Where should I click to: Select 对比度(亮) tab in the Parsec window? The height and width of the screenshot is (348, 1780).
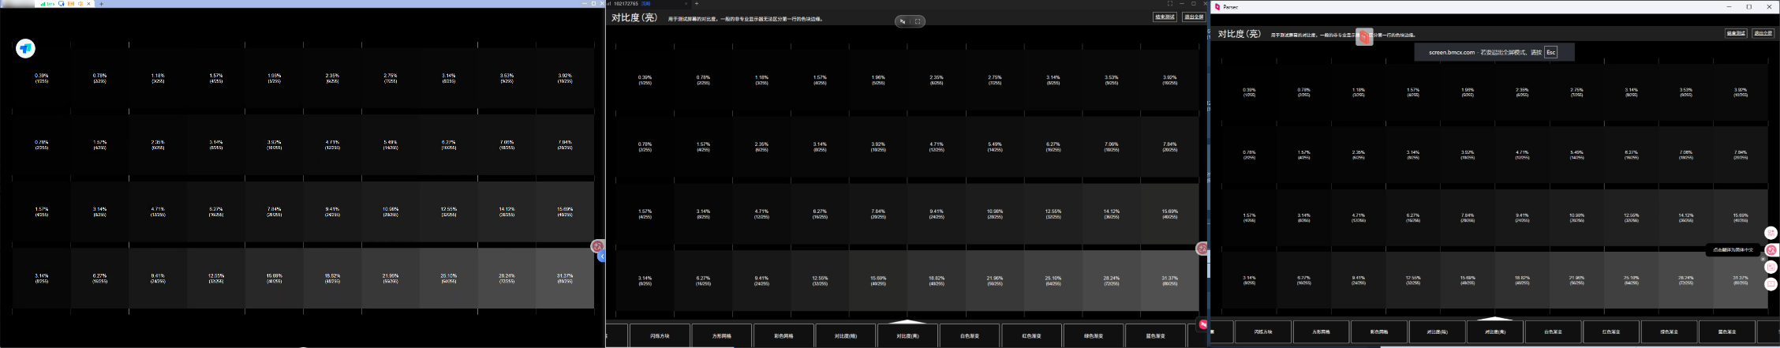click(x=1495, y=331)
